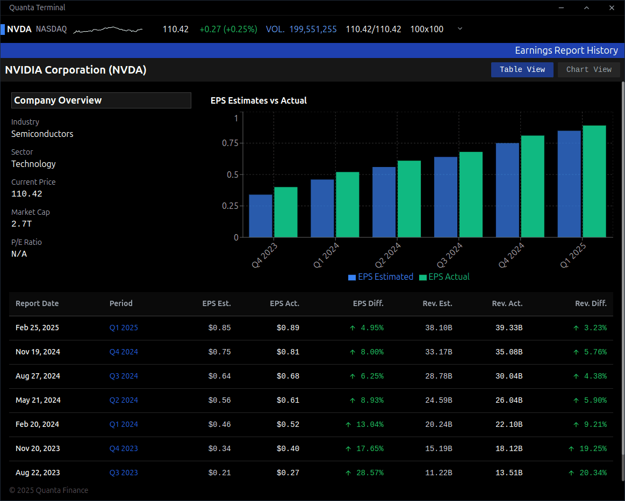625x501 pixels.
Task: Switch to Table View
Action: [522, 70]
